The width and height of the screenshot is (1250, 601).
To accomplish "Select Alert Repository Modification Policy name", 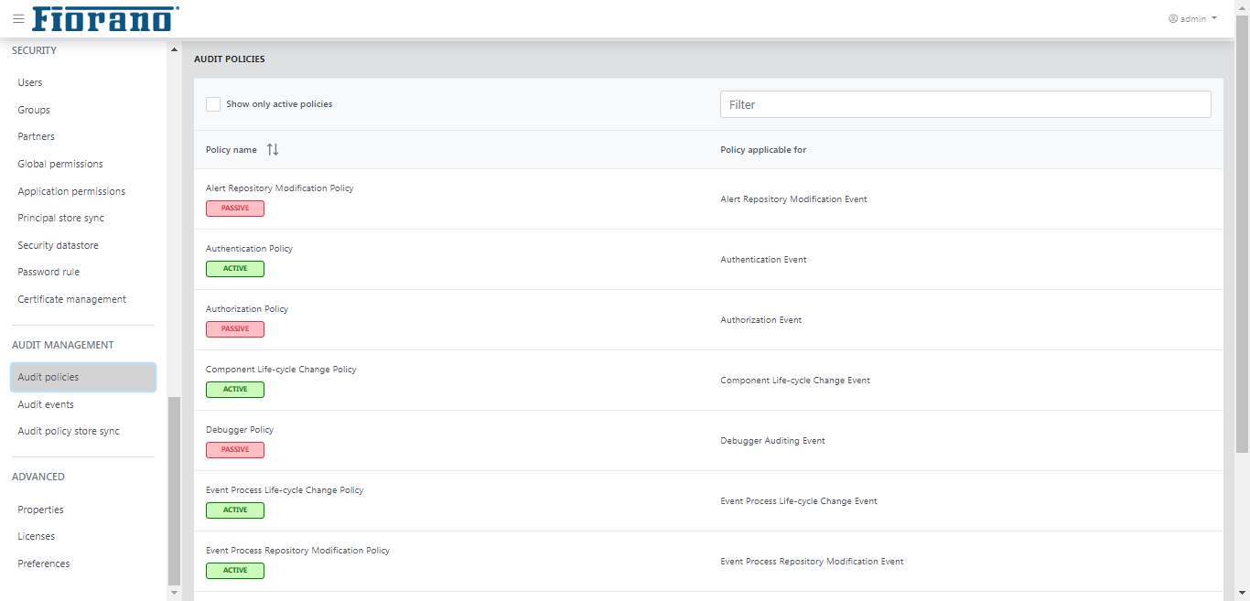I will click(x=280, y=188).
